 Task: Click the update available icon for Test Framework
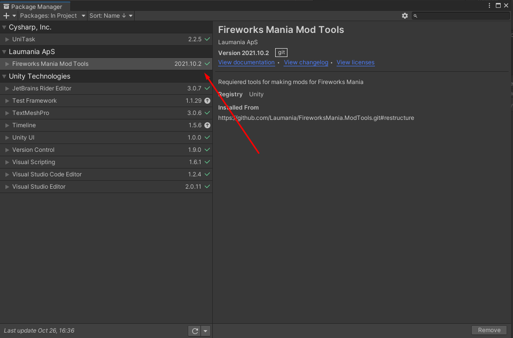tap(207, 101)
